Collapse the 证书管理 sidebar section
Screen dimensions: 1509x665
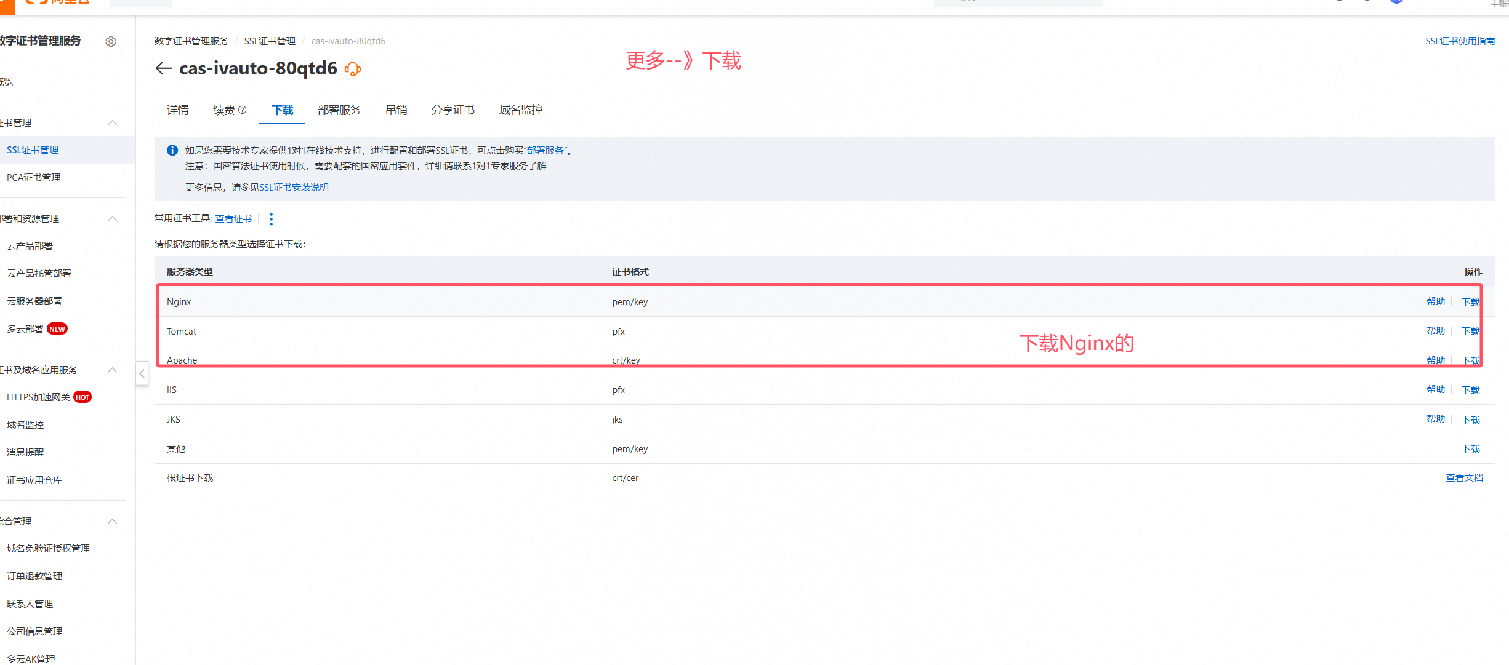[x=113, y=123]
